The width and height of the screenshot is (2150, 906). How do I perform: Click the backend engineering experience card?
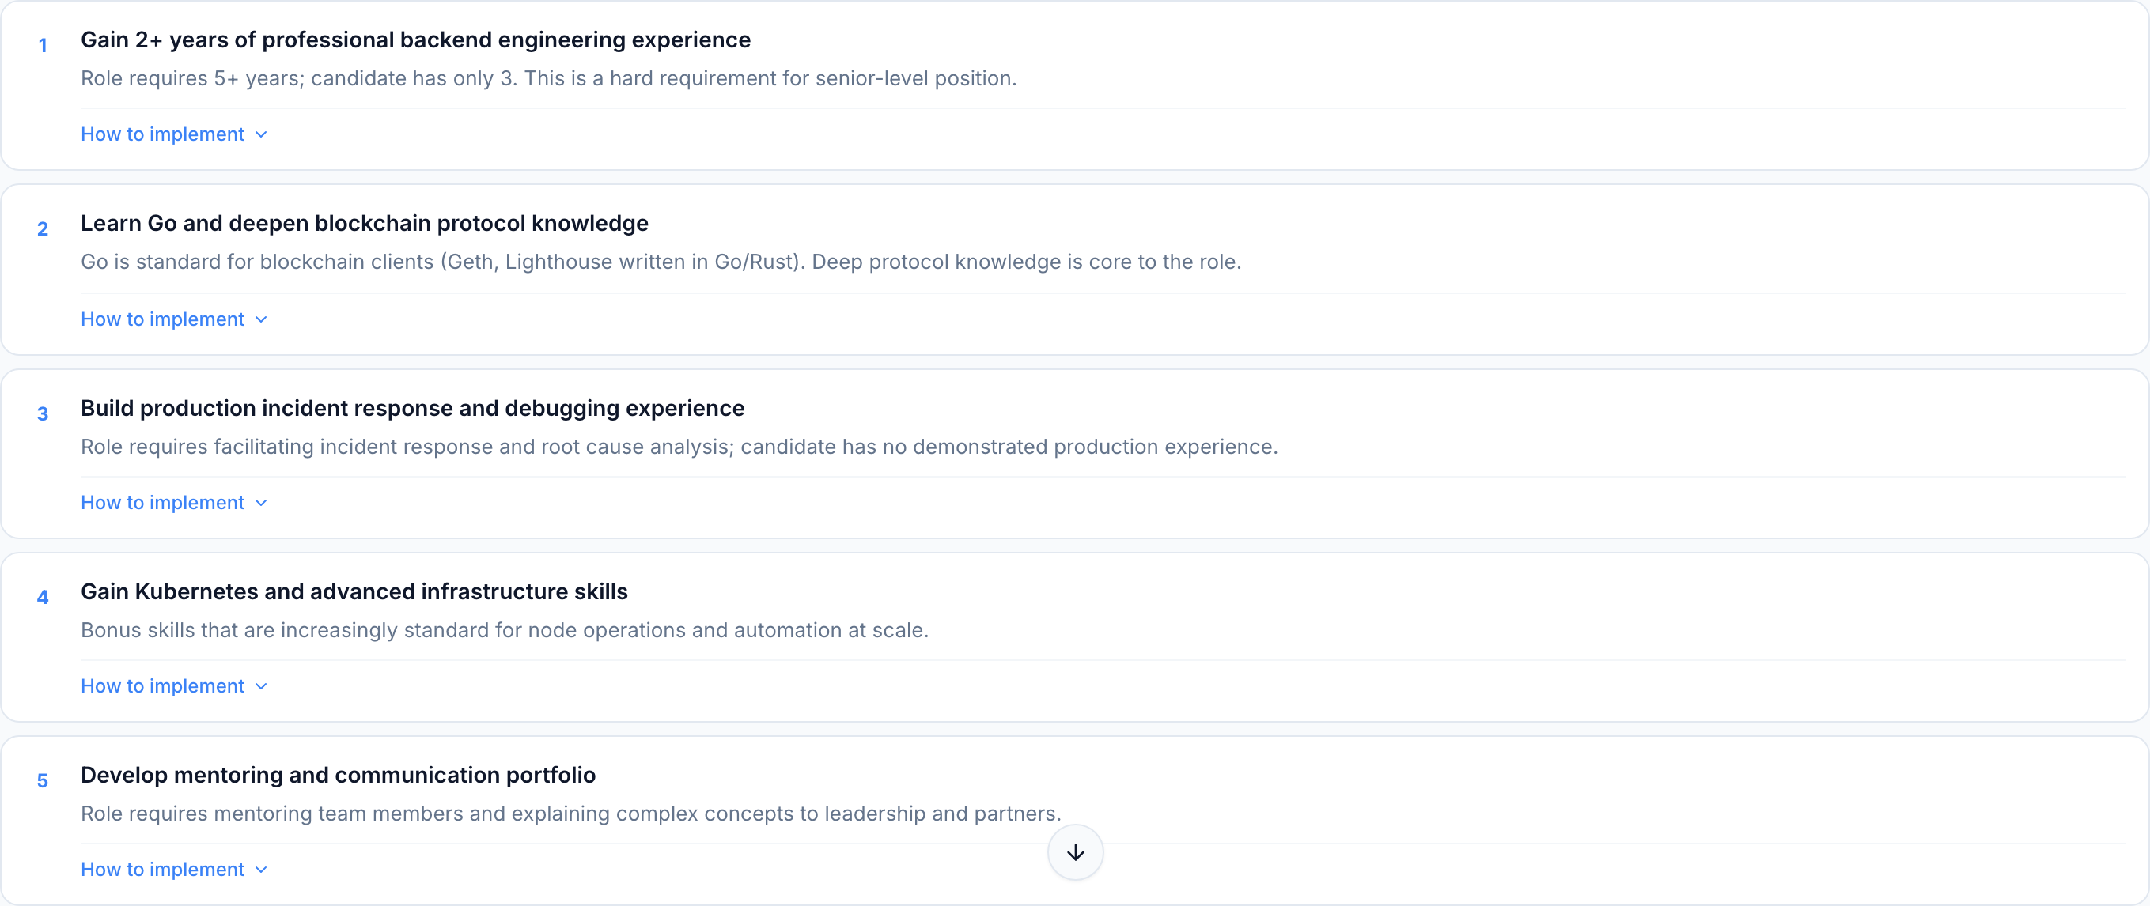415,40
